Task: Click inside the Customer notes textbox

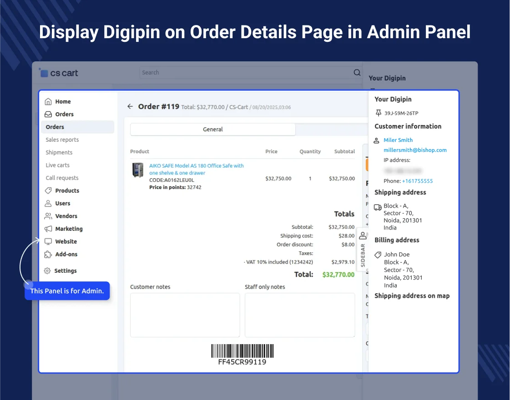Action: (185, 315)
